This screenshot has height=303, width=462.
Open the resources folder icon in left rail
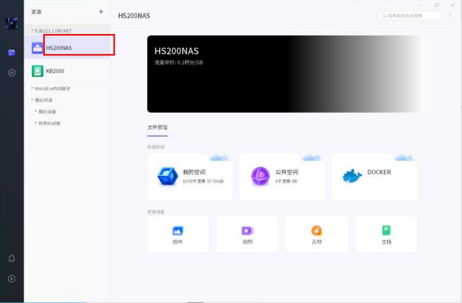12,53
